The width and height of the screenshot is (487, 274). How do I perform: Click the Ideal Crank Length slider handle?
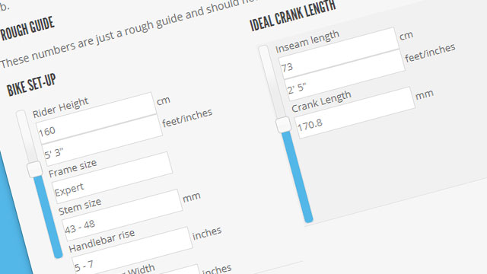point(283,125)
